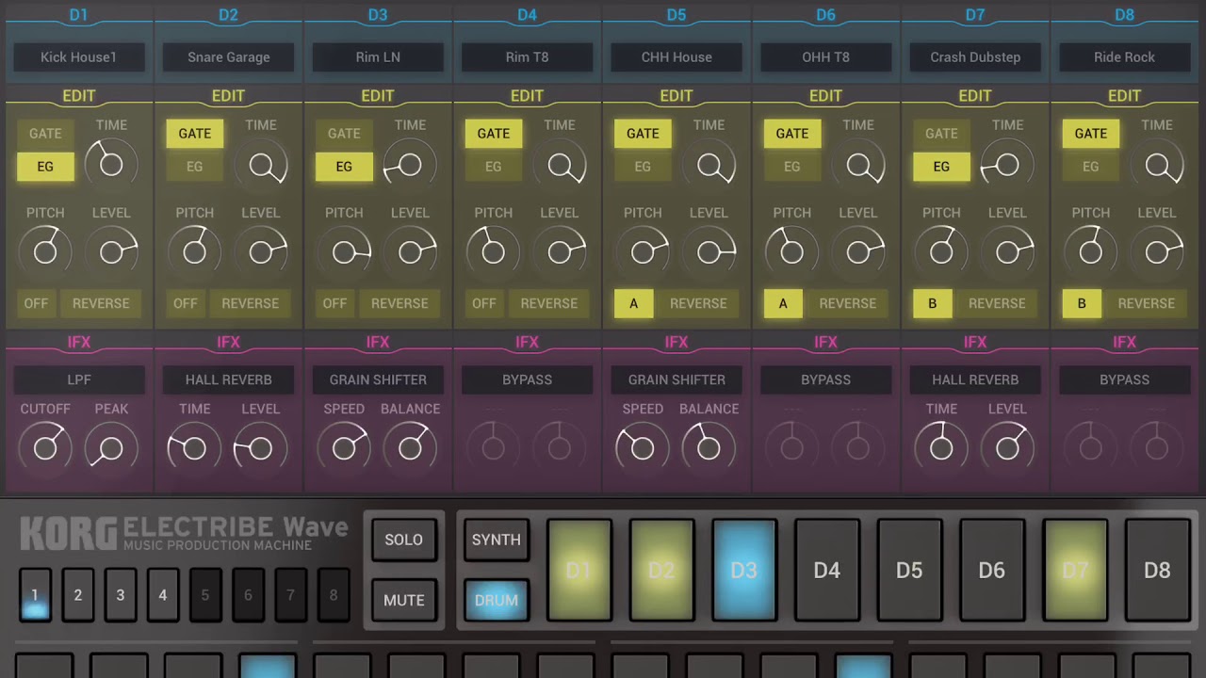The width and height of the screenshot is (1206, 678).
Task: Open the CHH House sample selector
Action: pos(676,56)
